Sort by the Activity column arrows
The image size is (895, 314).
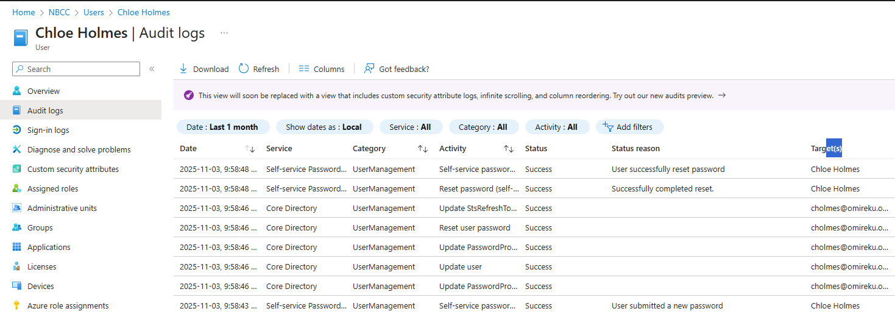tap(509, 149)
